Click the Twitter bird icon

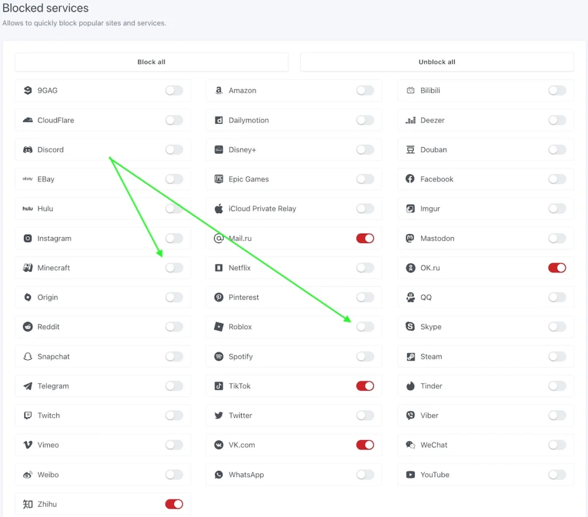point(219,416)
